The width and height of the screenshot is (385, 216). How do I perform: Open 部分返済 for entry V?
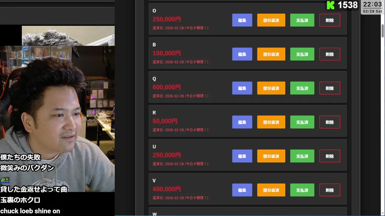(x=271, y=190)
